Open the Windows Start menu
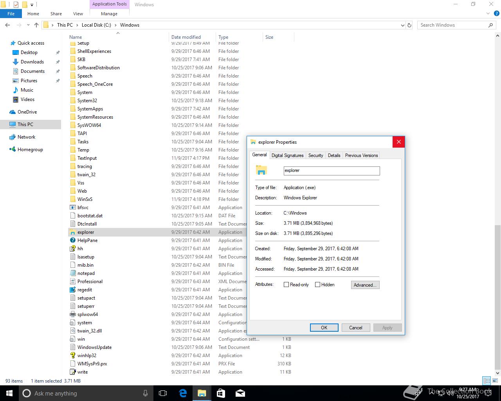Image resolution: width=501 pixels, height=401 pixels. [9, 393]
